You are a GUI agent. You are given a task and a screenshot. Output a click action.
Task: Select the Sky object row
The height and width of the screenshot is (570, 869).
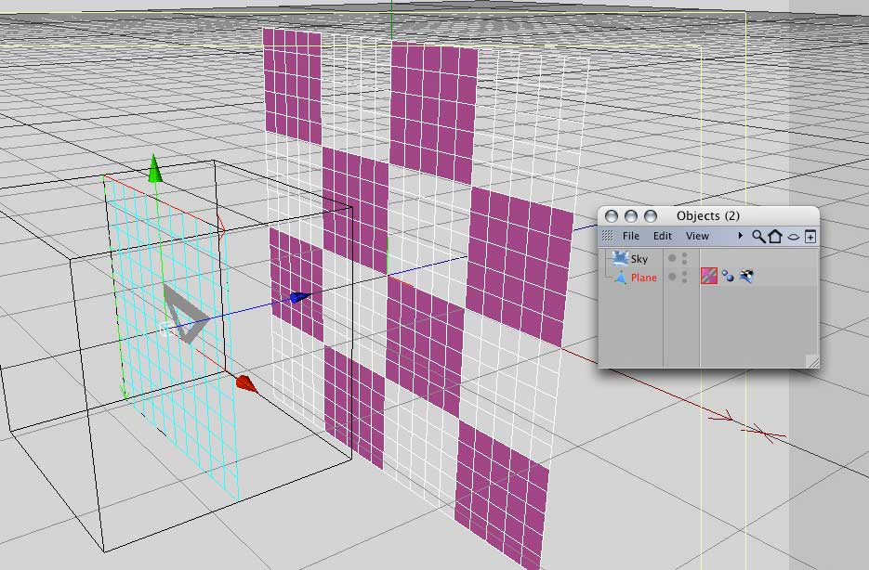point(708,258)
